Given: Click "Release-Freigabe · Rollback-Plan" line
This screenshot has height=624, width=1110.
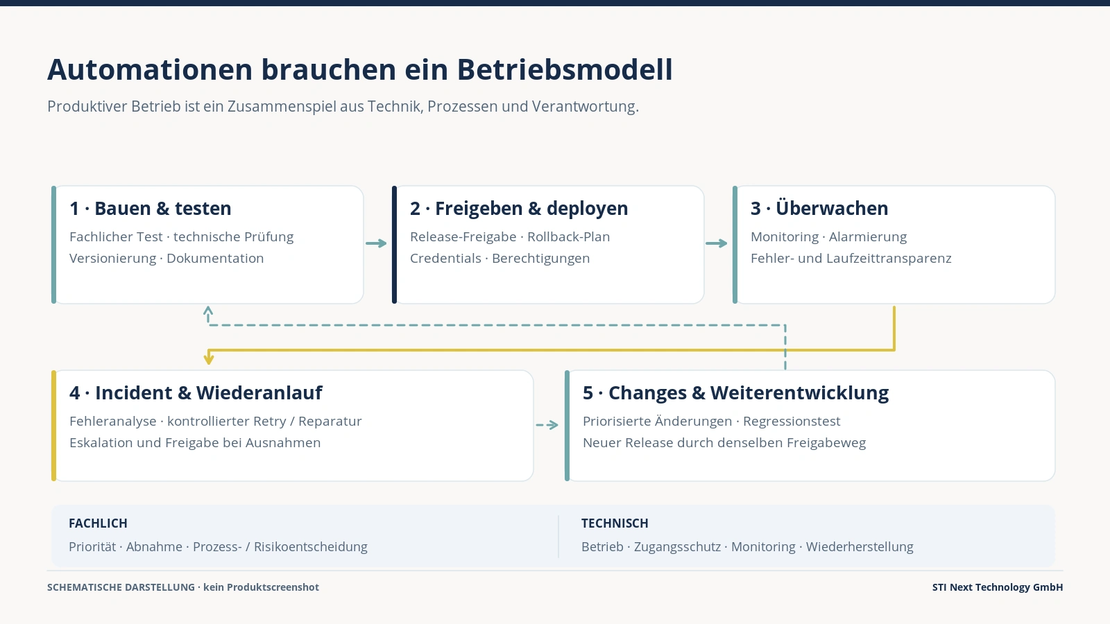Looking at the screenshot, I should point(510,237).
